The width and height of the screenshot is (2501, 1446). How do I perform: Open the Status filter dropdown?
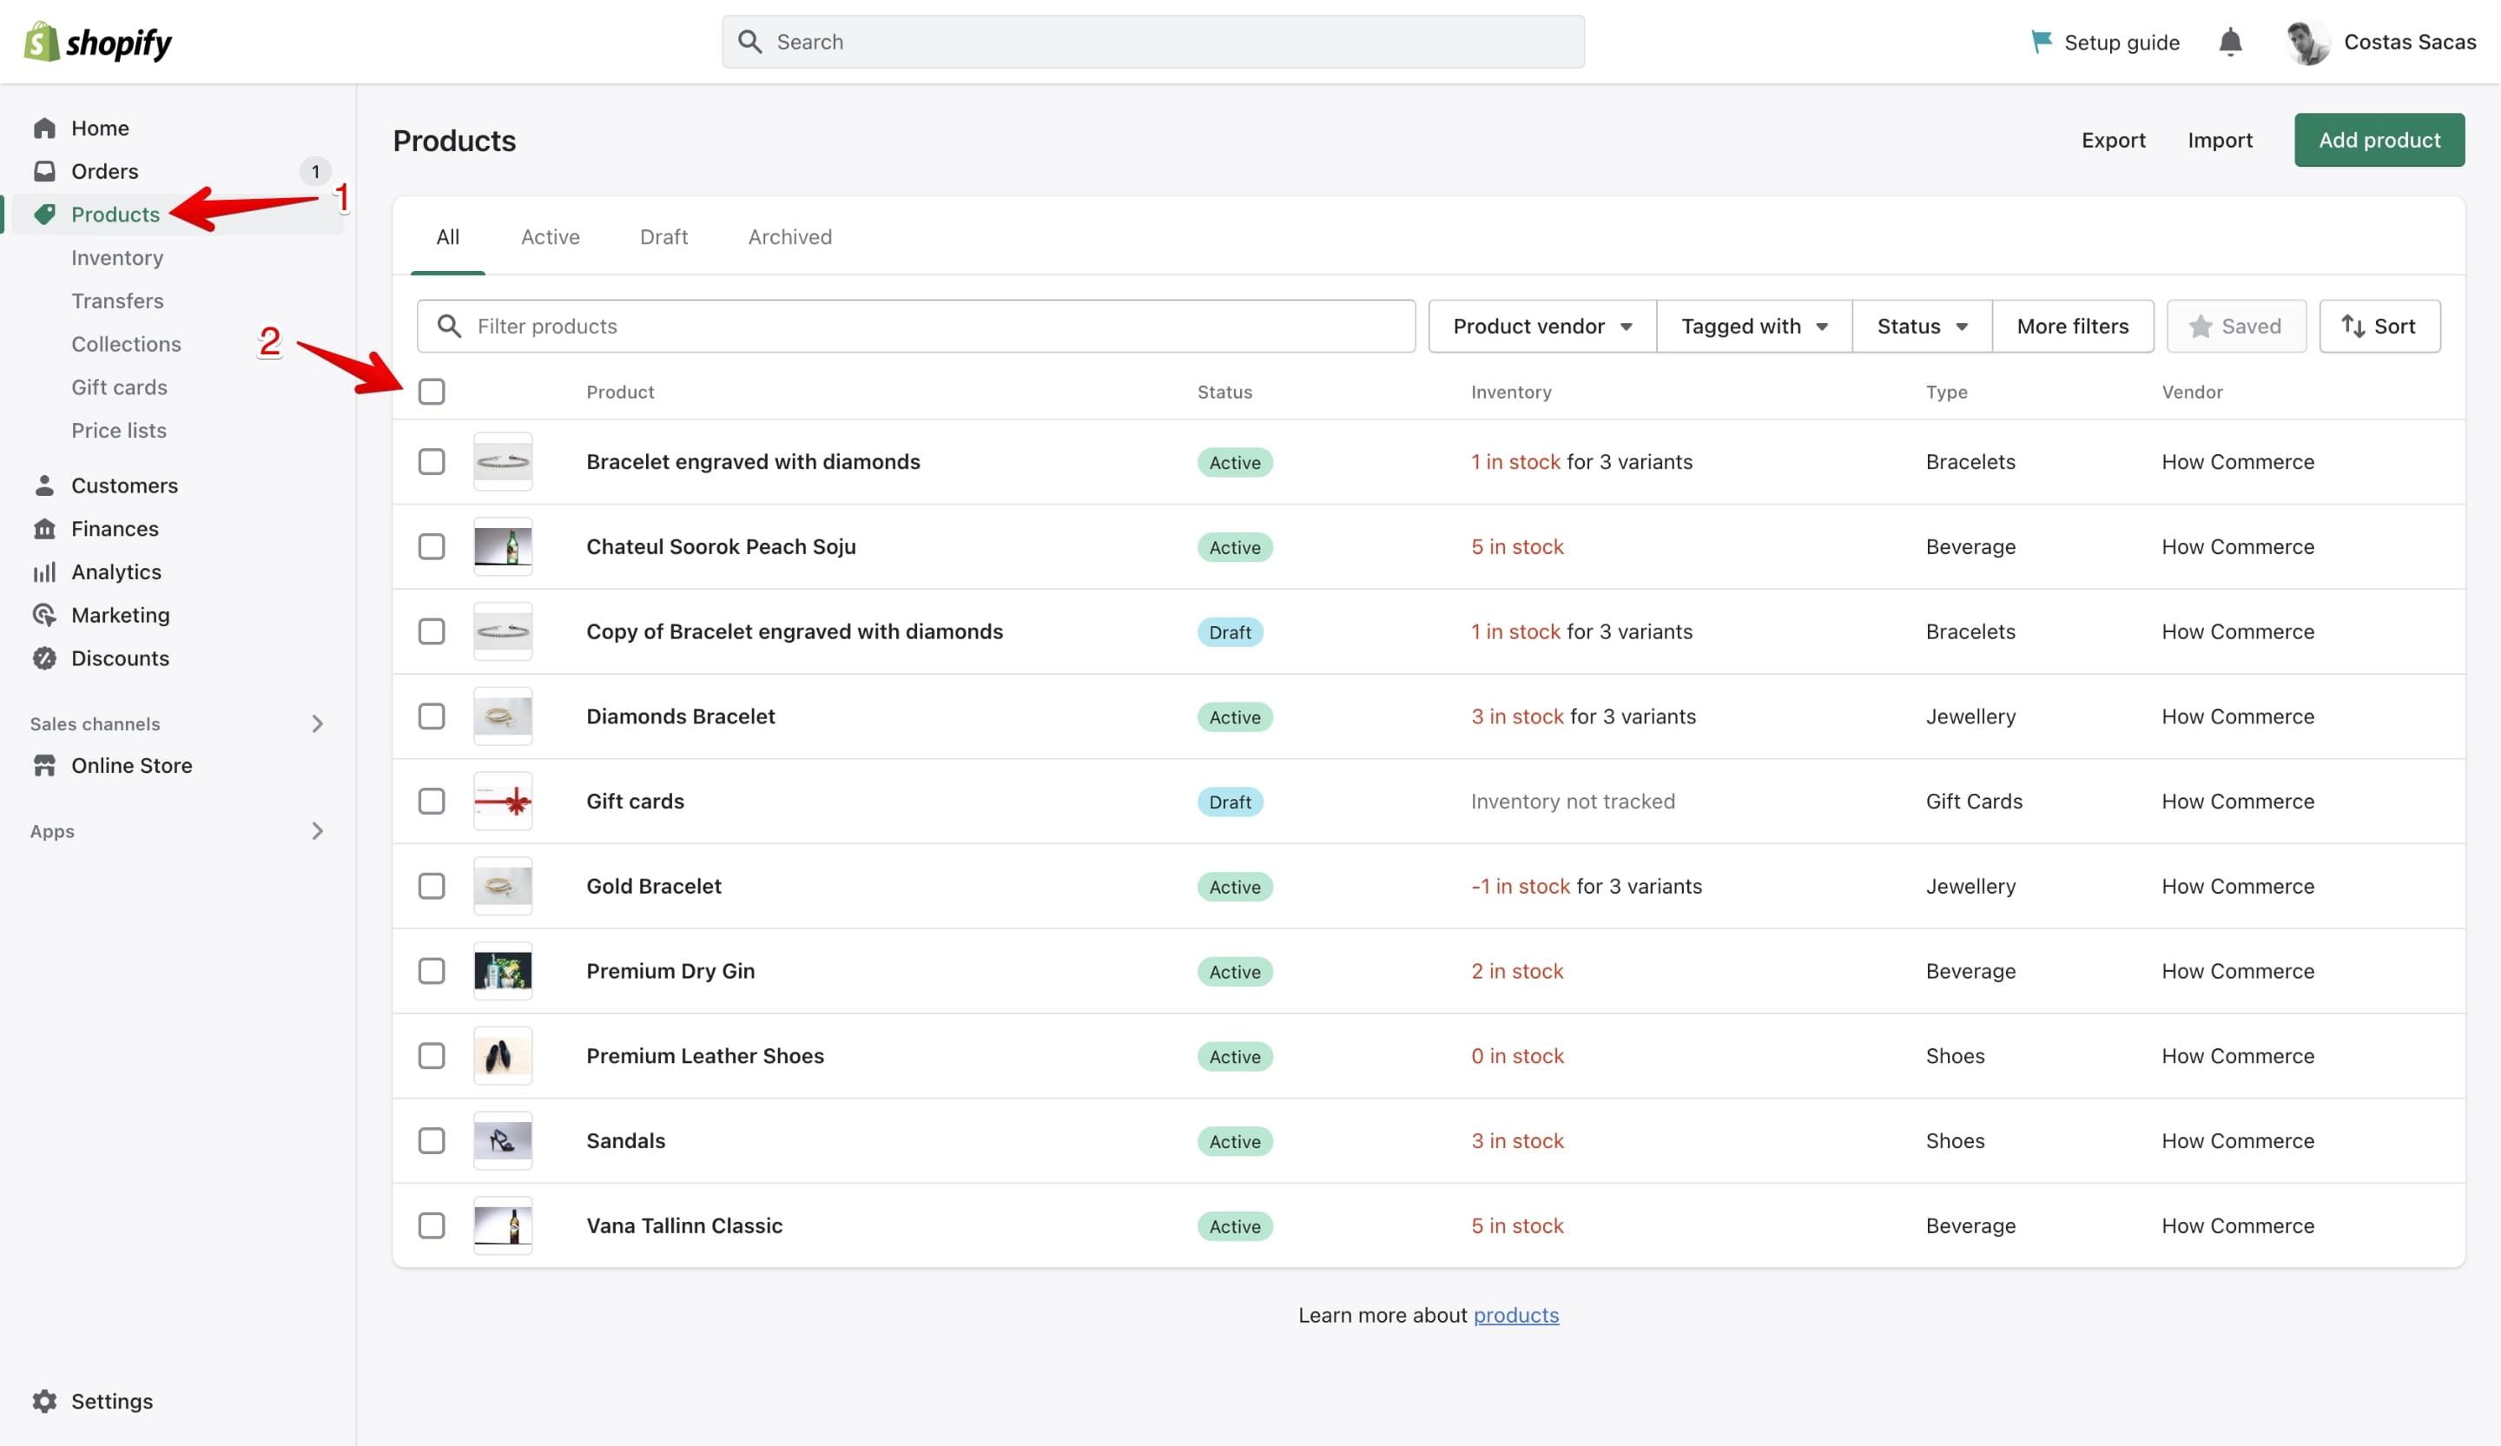(x=1922, y=326)
